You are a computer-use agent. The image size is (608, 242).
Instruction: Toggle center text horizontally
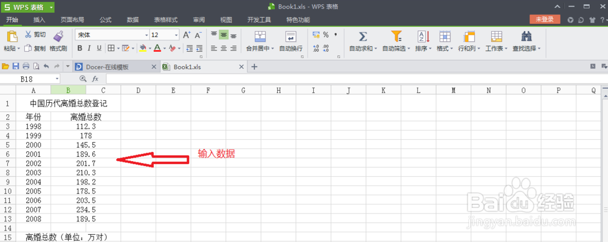[223, 49]
